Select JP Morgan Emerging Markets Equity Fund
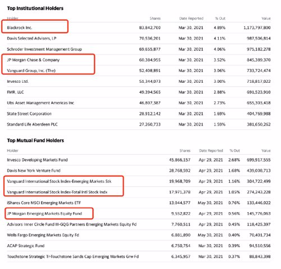Viewport: 281px width, 269px height. pyautogui.click(x=44, y=213)
